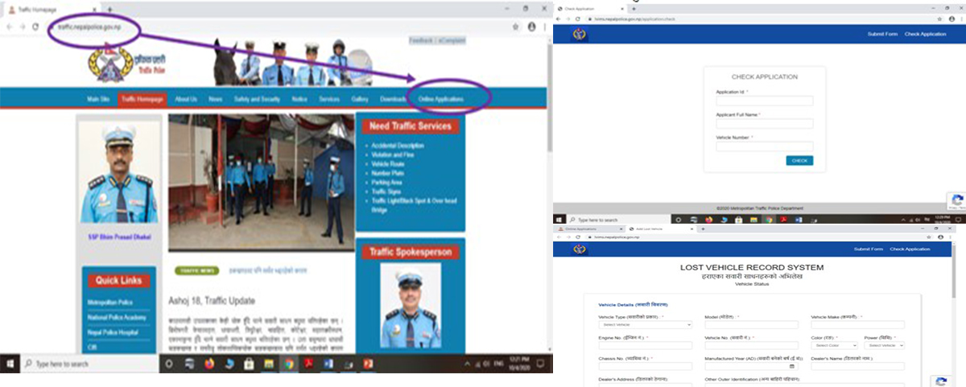Open the Power select dropdown
This screenshot has height=387, width=966.
point(884,345)
